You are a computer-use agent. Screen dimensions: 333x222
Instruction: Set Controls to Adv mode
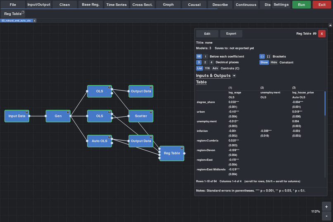click(x=215, y=68)
